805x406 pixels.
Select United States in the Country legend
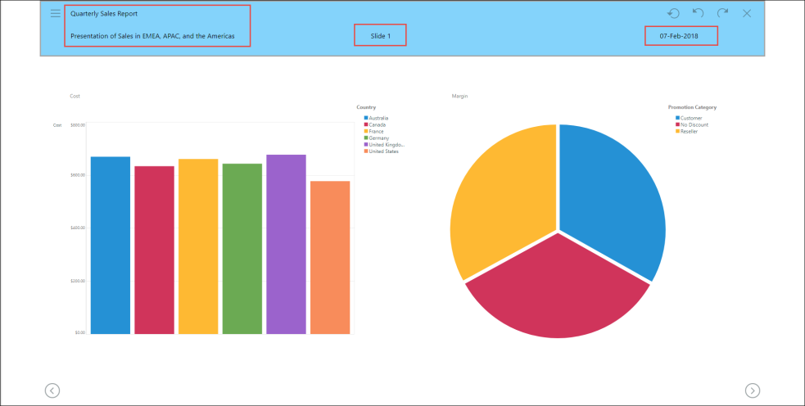pyautogui.click(x=382, y=151)
